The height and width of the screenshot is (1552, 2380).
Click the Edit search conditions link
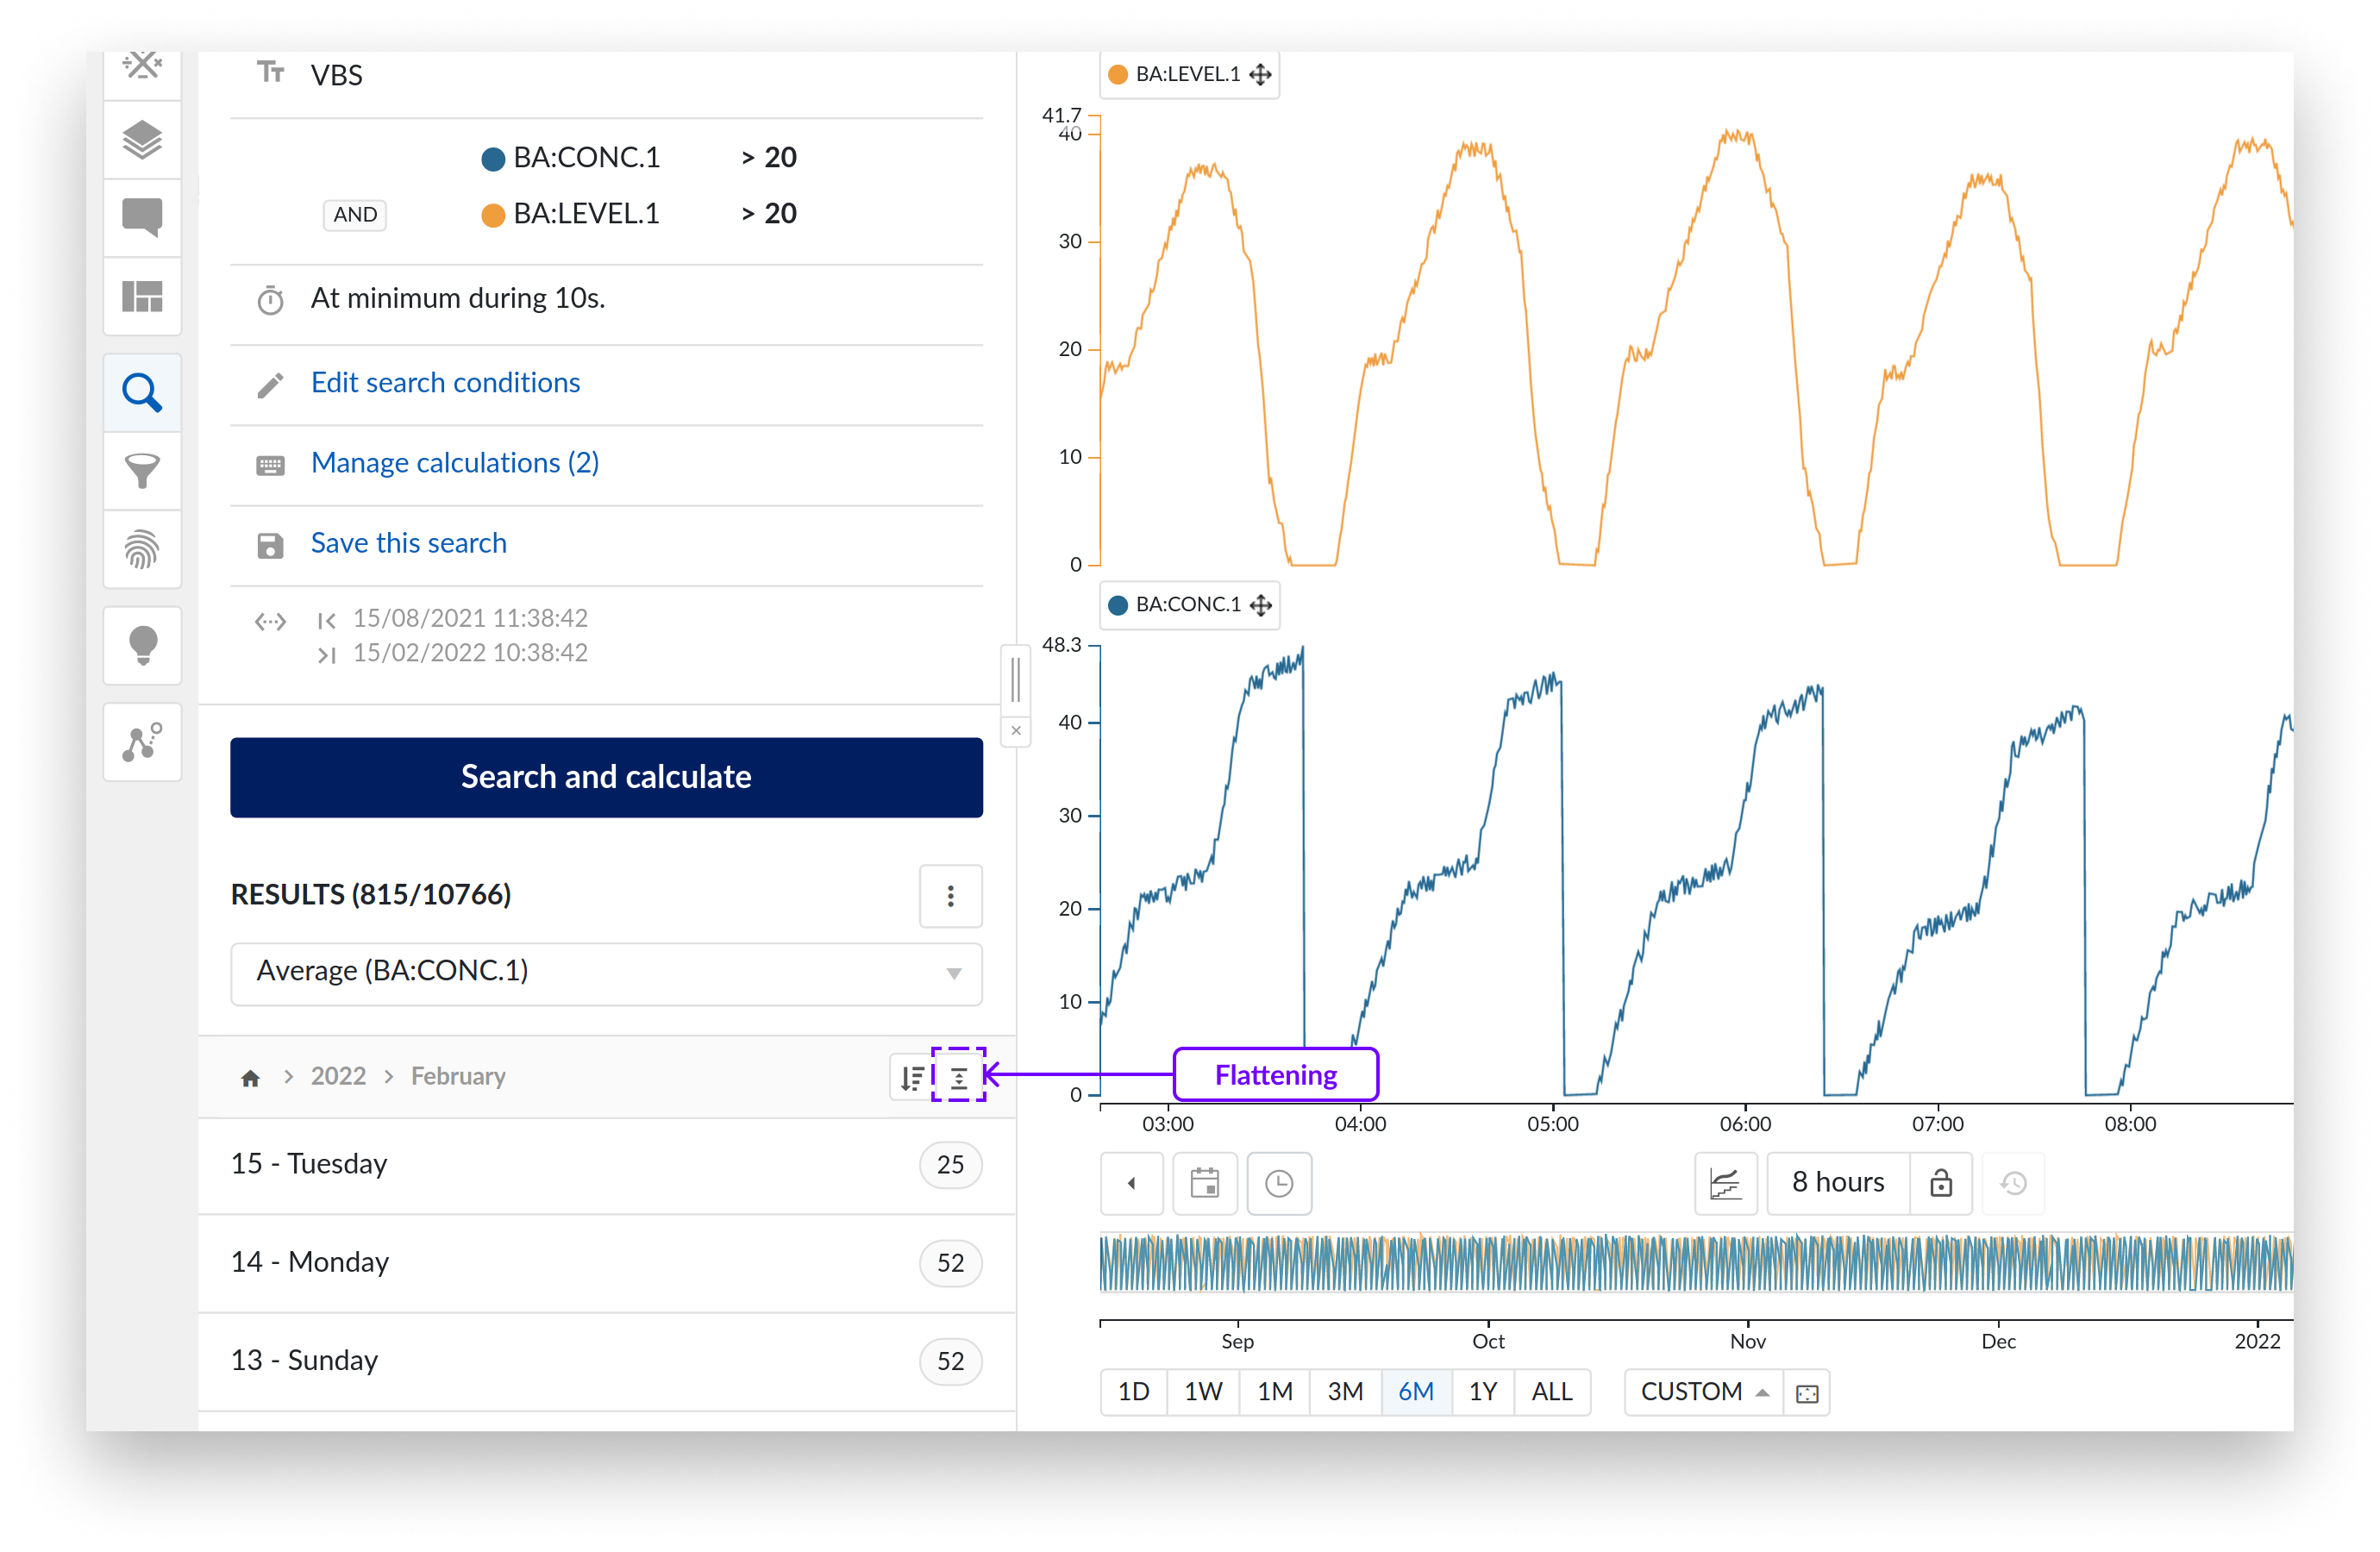tap(445, 383)
